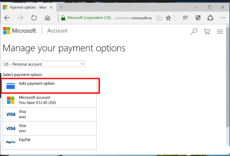
Task: Click the browser forward arrow
Action: pos(20,18)
